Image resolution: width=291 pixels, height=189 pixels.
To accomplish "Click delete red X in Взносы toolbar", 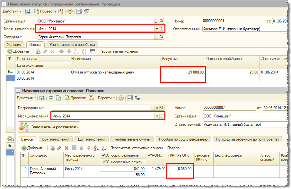I will [66, 148].
